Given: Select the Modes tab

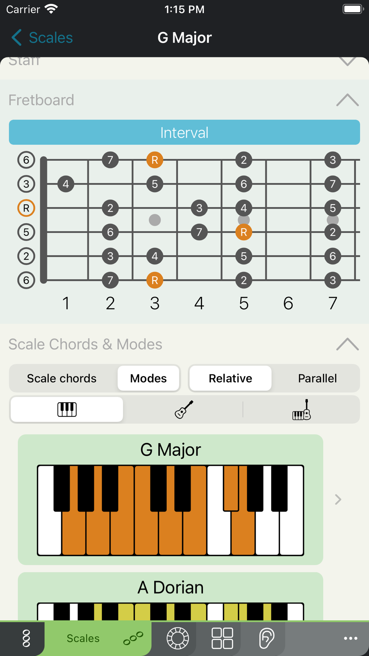Looking at the screenshot, I should click(148, 378).
